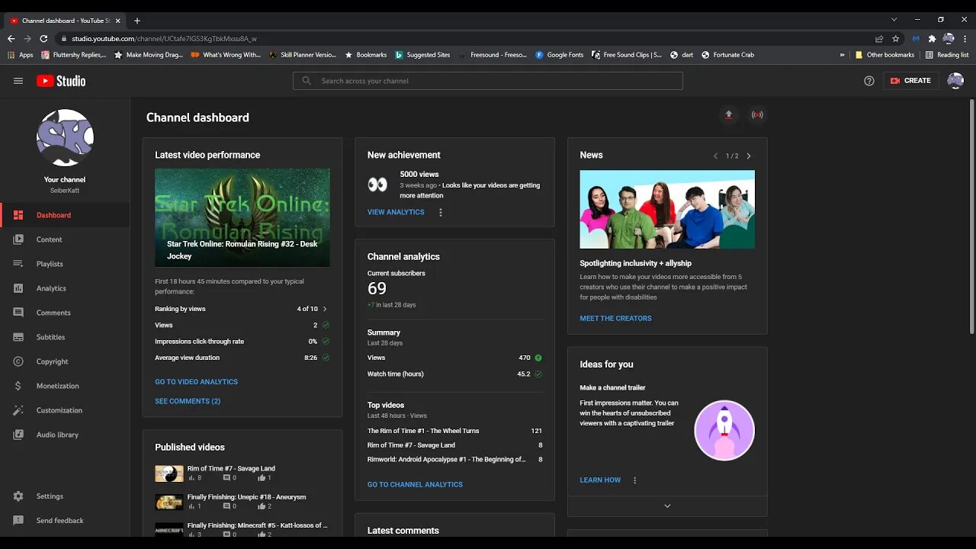Open Finally Finishing: Unepic #18 - Aneurysm
Viewport: 976px width, 549px height.
click(246, 497)
